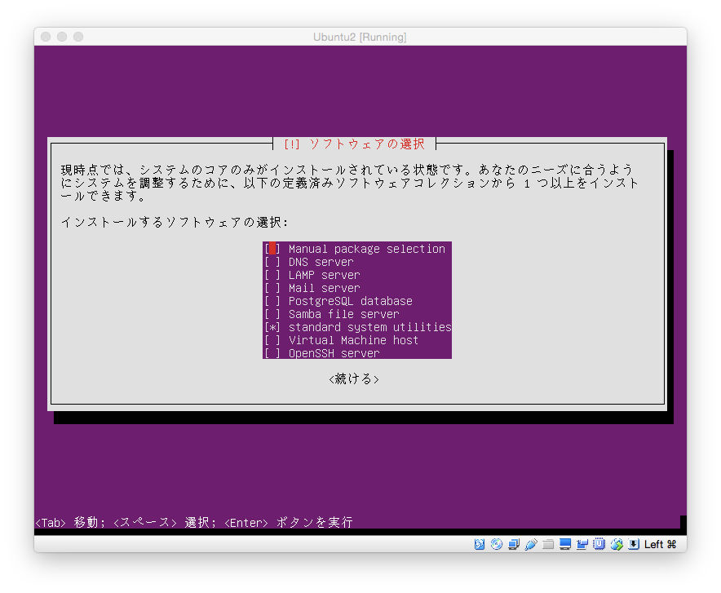Uncheck standard system utilities
This screenshot has height=593, width=721.
(272, 327)
